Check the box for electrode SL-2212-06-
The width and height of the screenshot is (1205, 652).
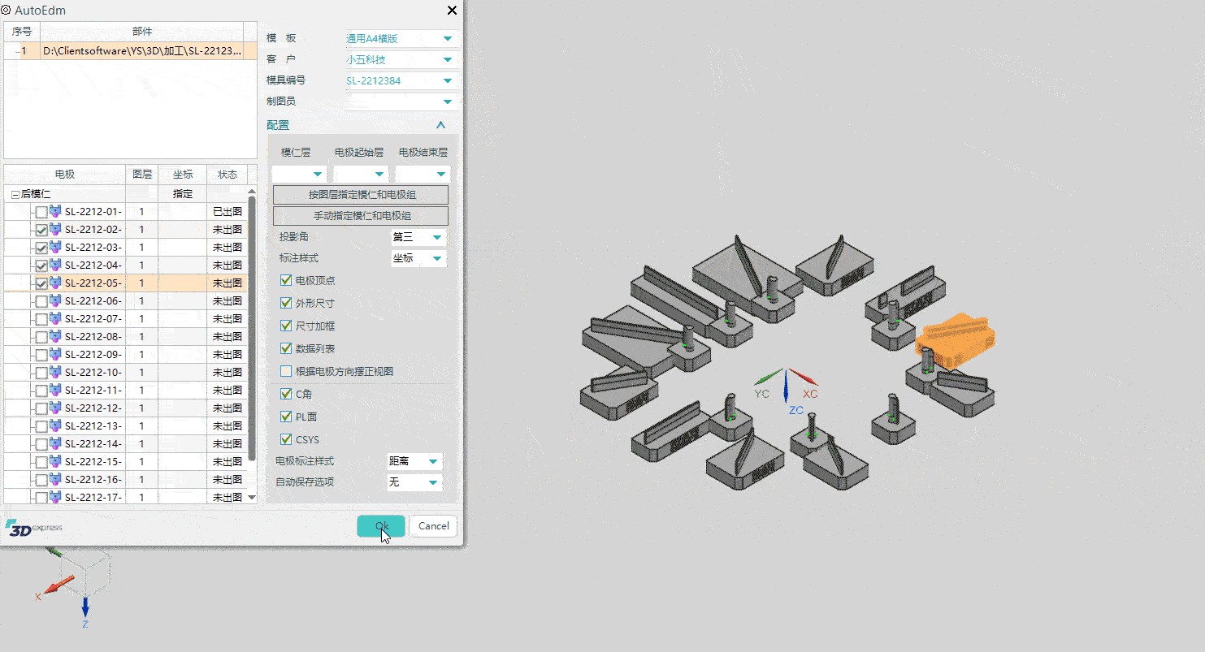41,301
